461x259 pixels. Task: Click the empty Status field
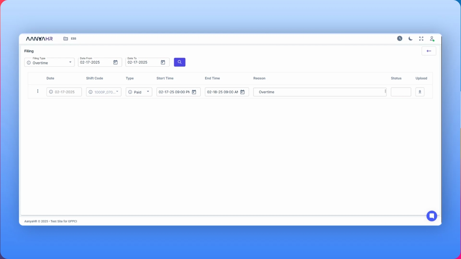point(401,92)
